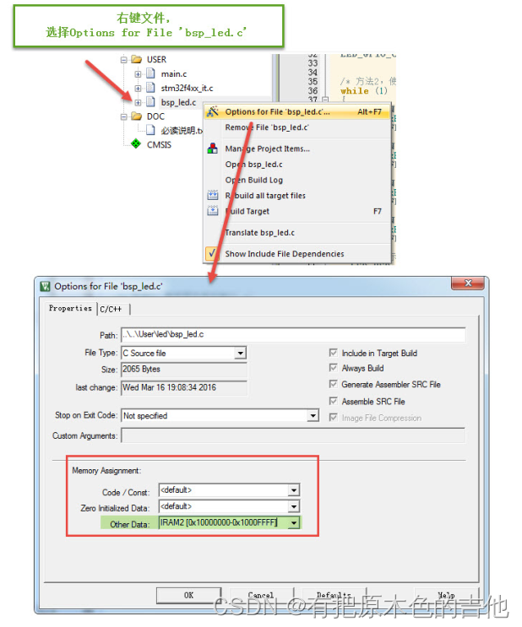Toggle Show Include File Dependencies checkmark
This screenshot has width=522, height=627.
212,253
